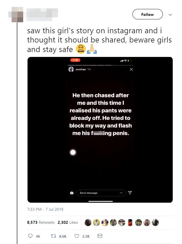Image resolution: width=182 pixels, height=244 pixels.
Task: Click the tweet author's profile avatar
Action: 17,14
